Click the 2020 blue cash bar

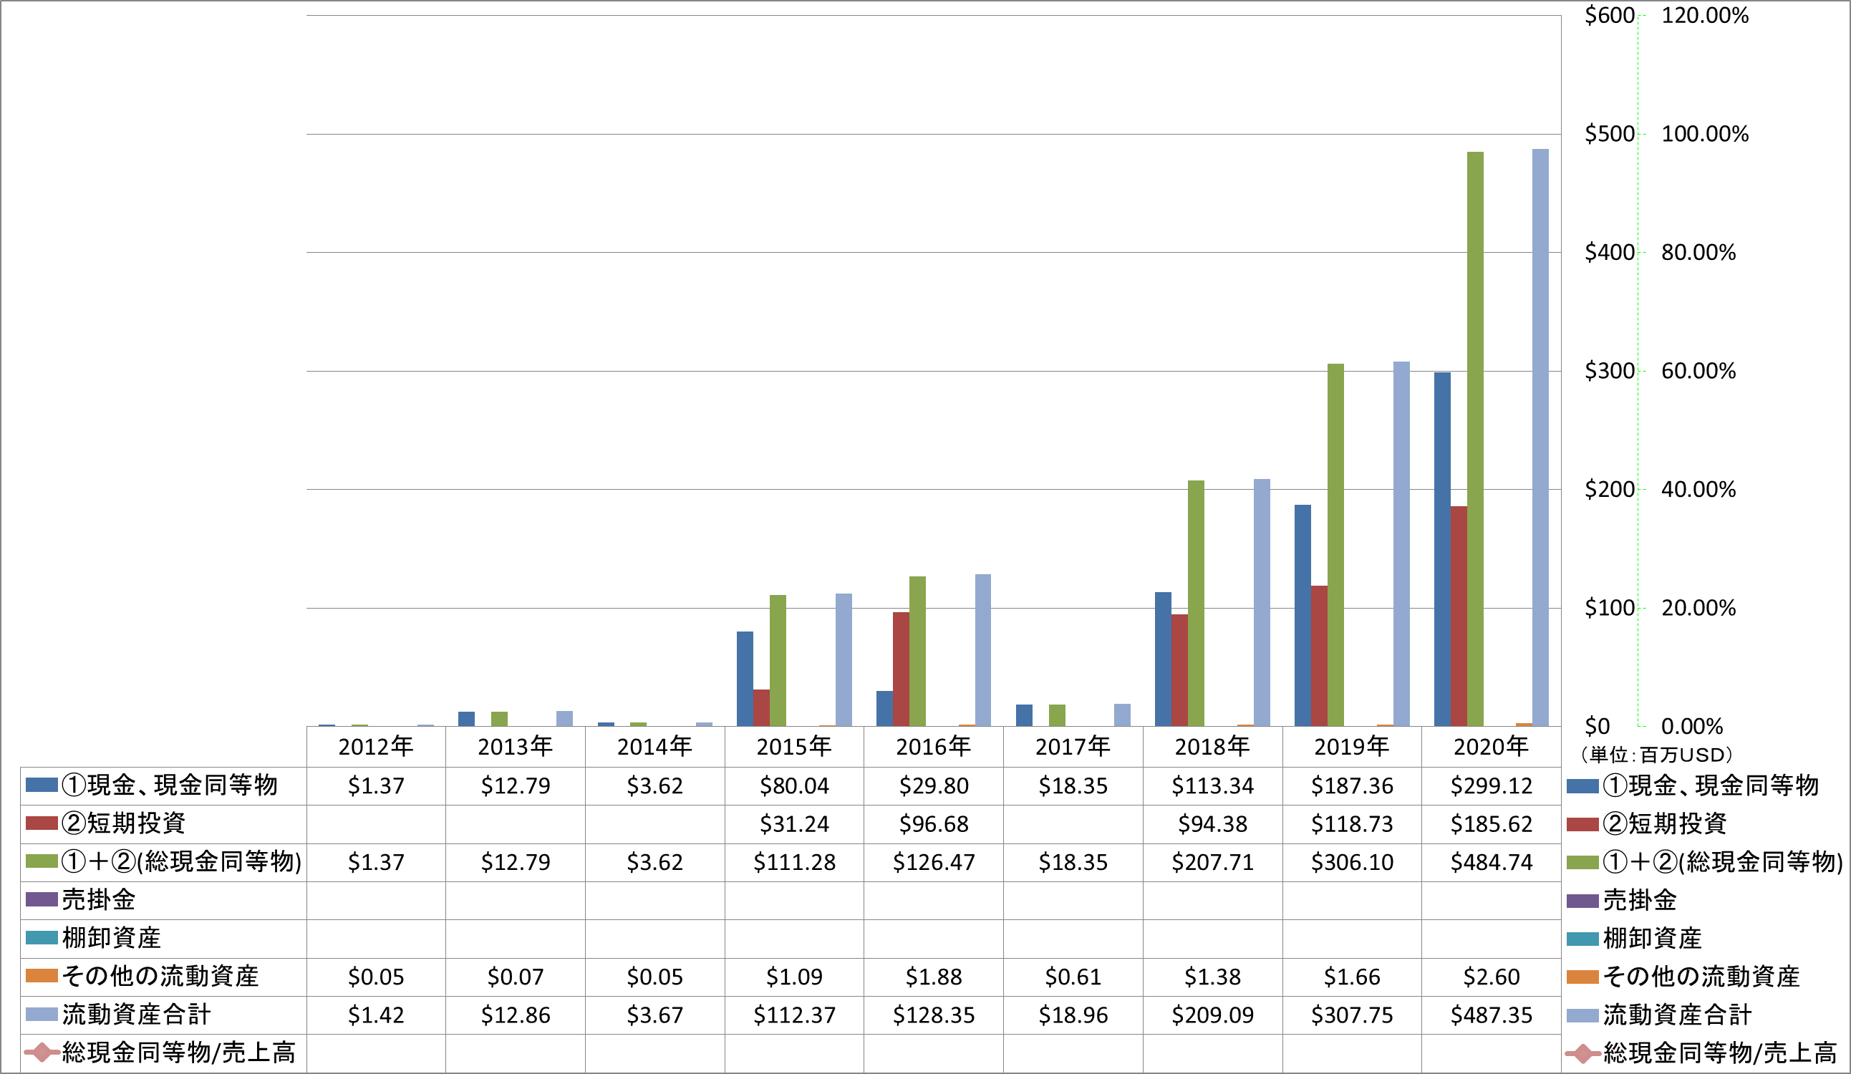click(1442, 549)
